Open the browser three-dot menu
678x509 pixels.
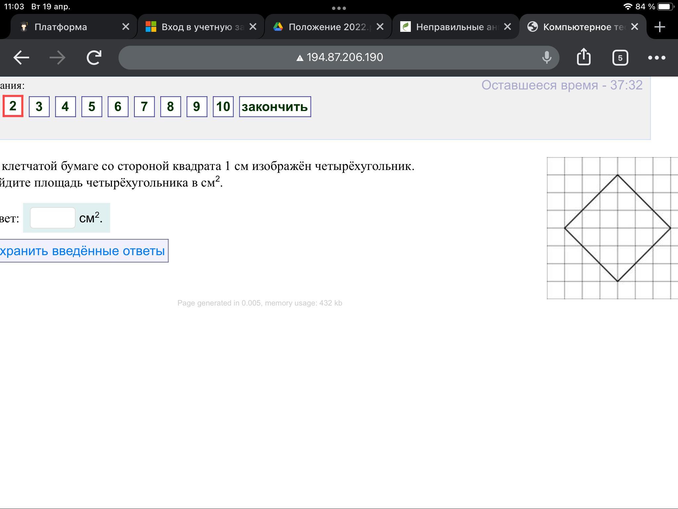[x=656, y=58]
